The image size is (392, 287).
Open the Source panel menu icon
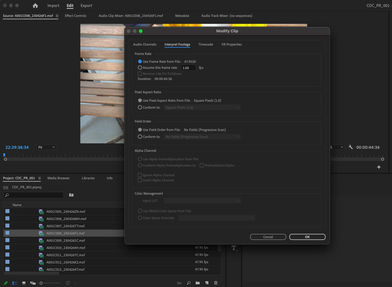point(57,16)
